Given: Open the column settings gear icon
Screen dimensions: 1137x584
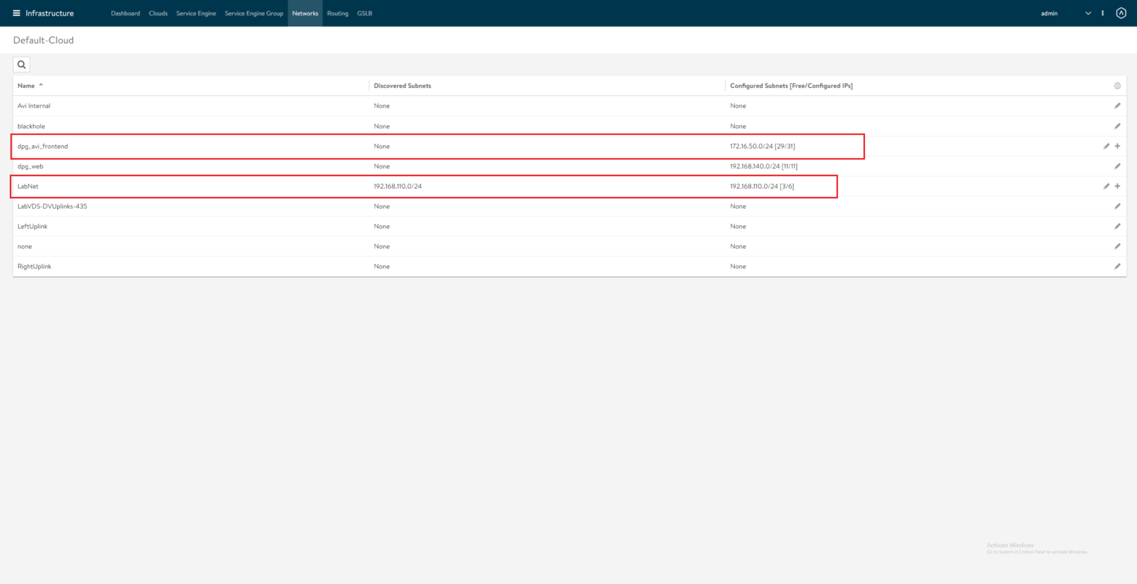Looking at the screenshot, I should coord(1117,85).
